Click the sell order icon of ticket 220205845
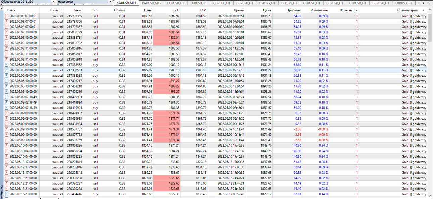 point(7,162)
